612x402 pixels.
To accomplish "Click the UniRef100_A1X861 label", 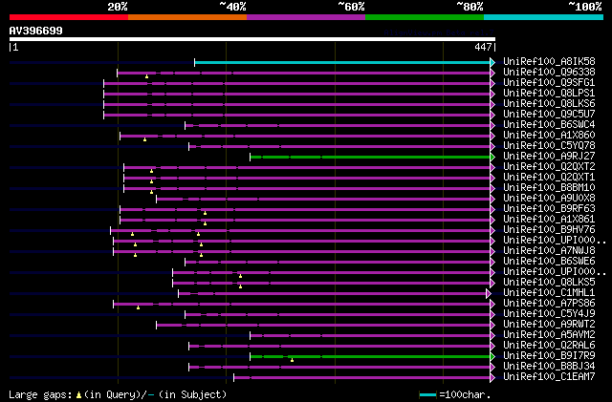I will pyautogui.click(x=549, y=220).
